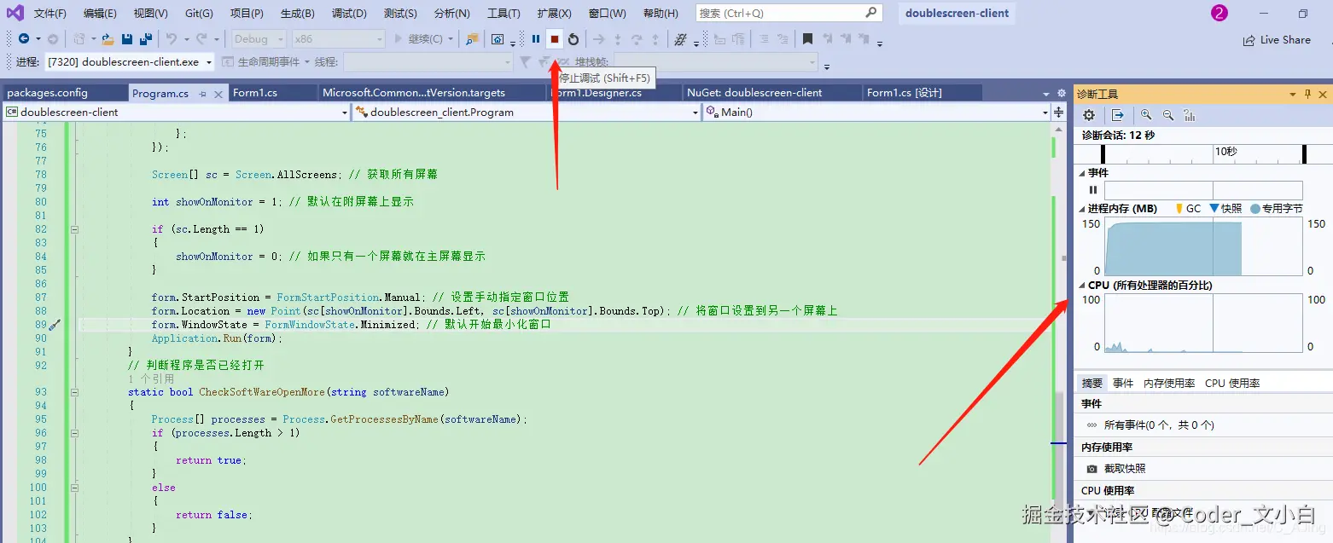Collapse the CPU graph section

click(x=1083, y=286)
